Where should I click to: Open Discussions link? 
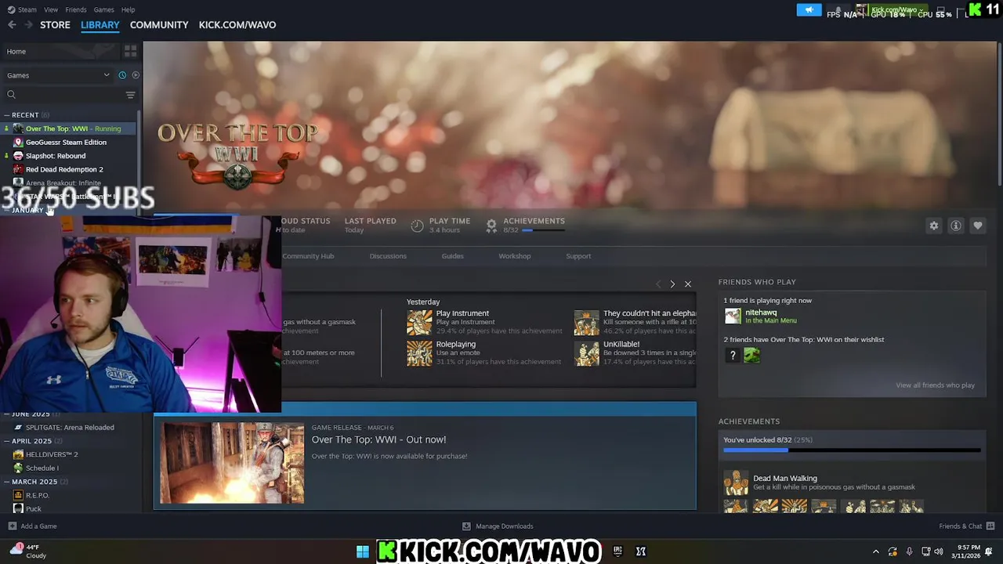pos(388,256)
